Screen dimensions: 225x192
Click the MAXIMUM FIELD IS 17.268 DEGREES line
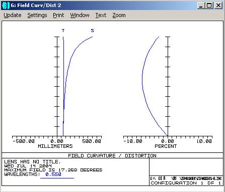click(53, 170)
